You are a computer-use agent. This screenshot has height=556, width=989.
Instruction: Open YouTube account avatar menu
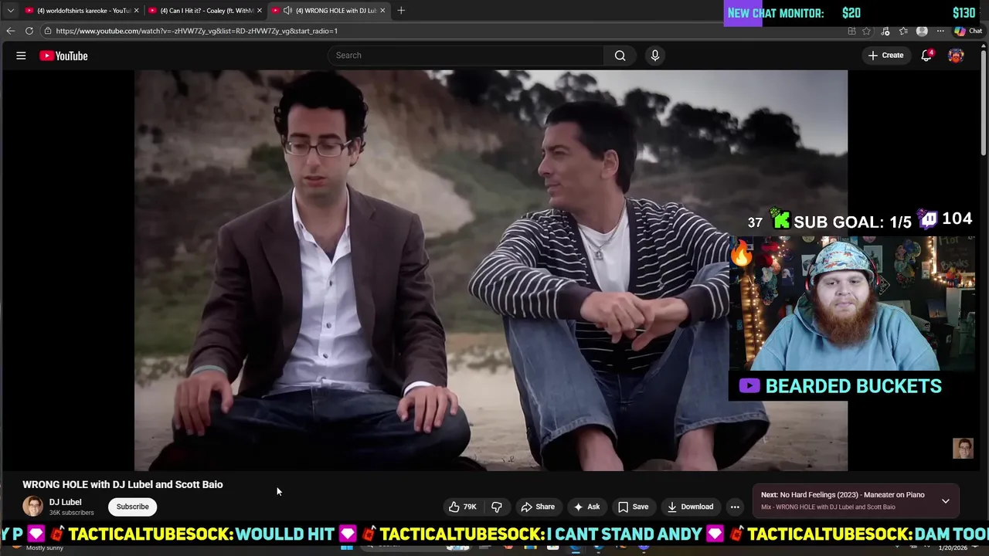point(956,56)
